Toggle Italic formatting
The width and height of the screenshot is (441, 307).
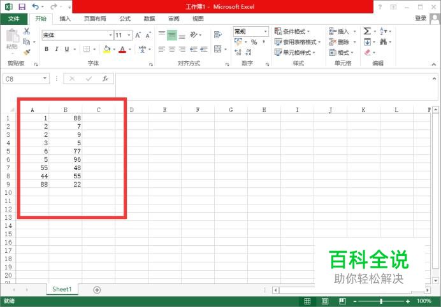click(57, 49)
